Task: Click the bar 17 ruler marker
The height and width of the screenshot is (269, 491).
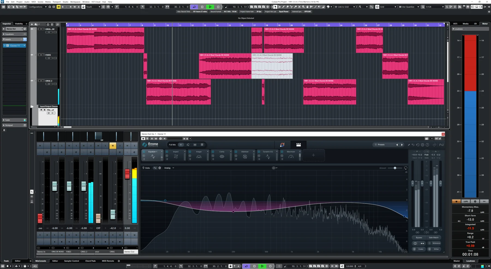Action: (254, 25)
